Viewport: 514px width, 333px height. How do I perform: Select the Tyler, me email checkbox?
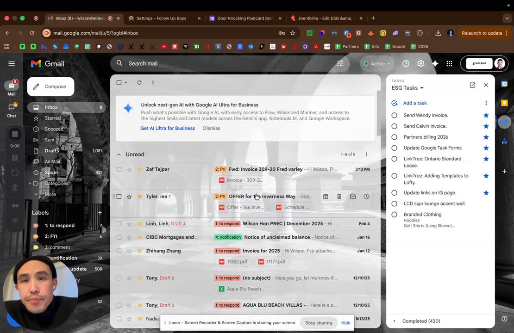pos(119,197)
